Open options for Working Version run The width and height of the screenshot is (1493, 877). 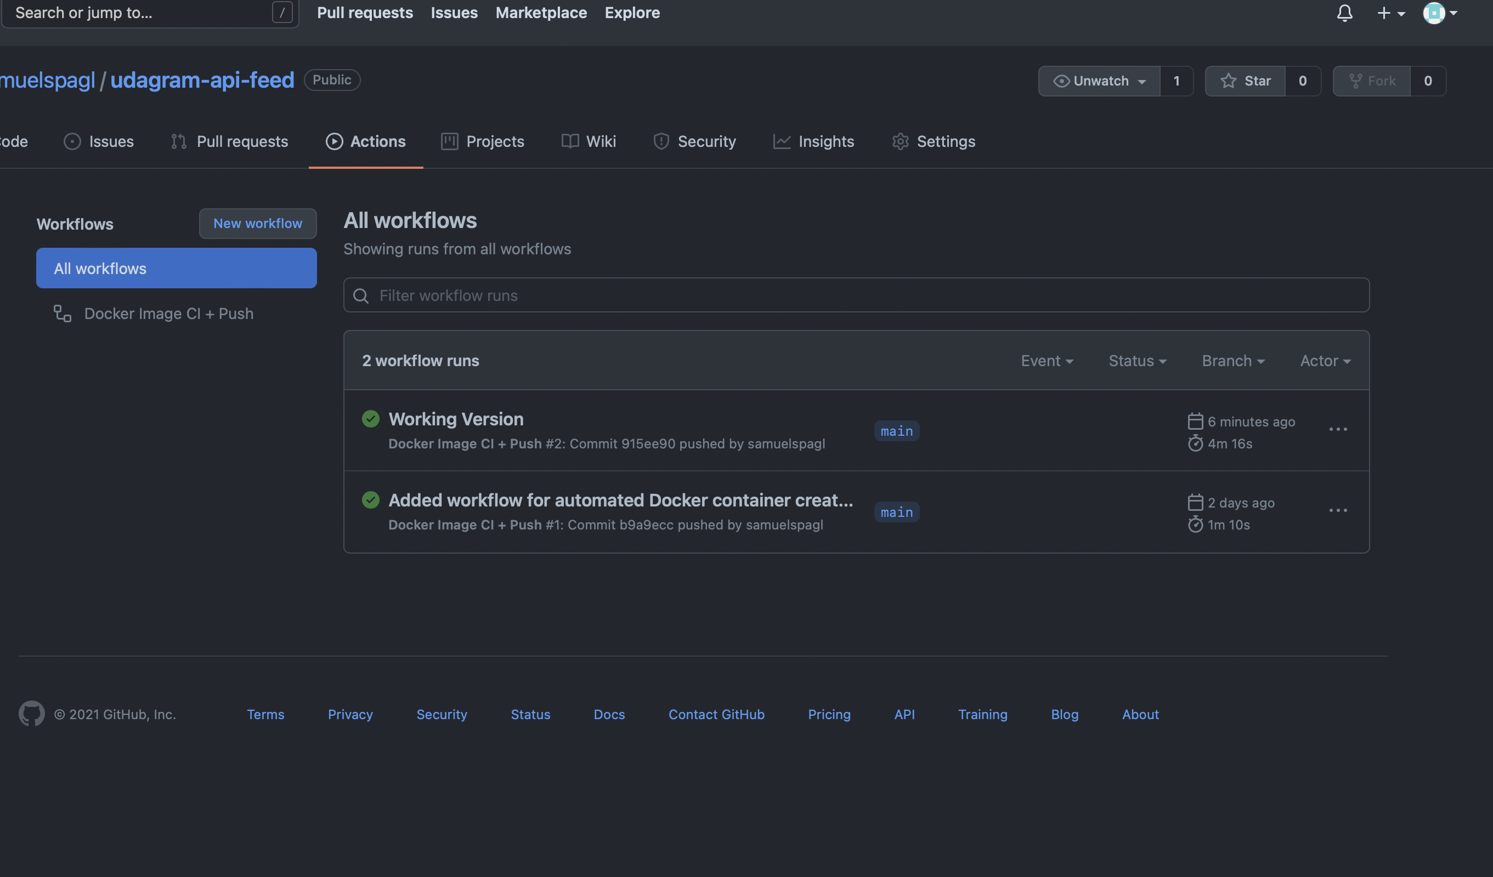tap(1338, 429)
